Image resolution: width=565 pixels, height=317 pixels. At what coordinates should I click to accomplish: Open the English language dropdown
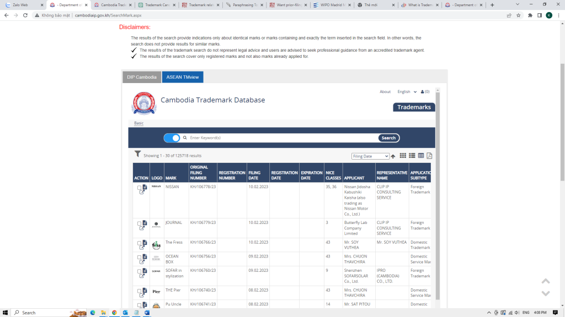point(406,91)
